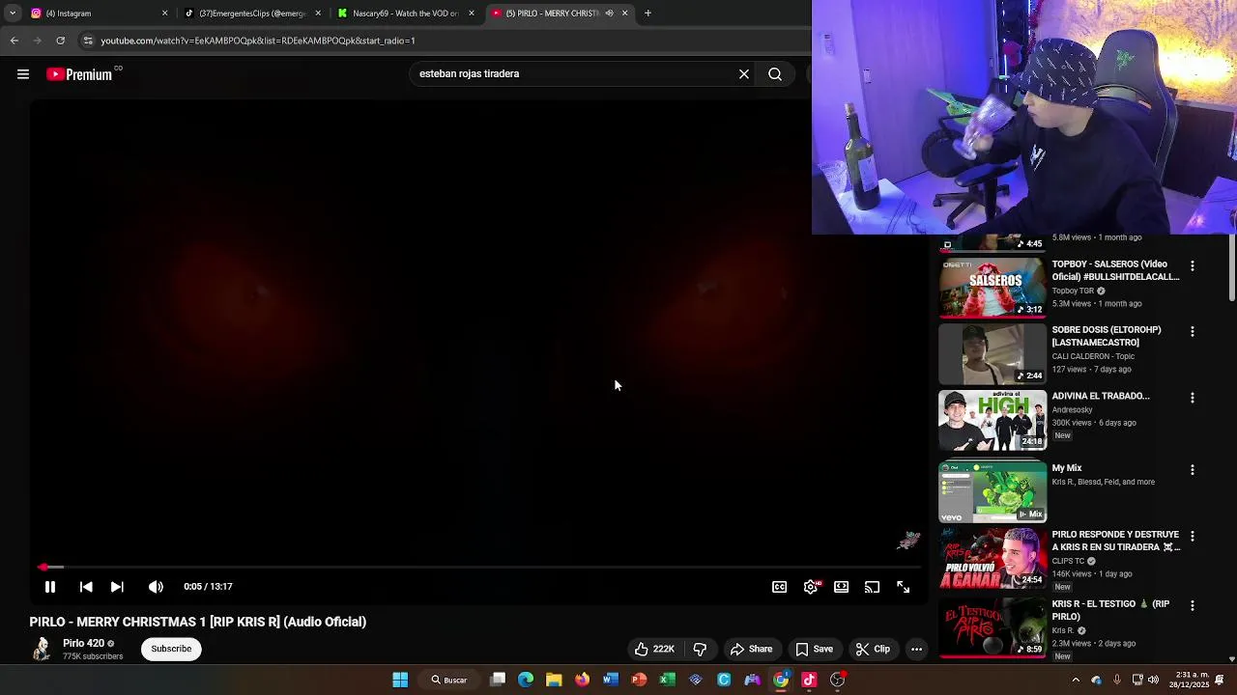The image size is (1237, 695).
Task: Share the PIRLO video
Action: tap(751, 650)
